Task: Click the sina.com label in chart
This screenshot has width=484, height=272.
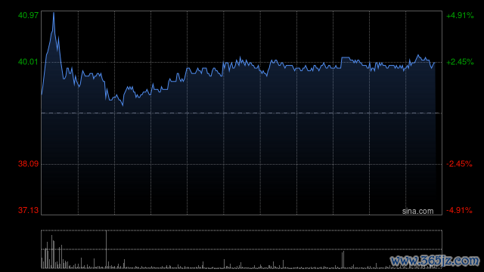Action: point(417,211)
